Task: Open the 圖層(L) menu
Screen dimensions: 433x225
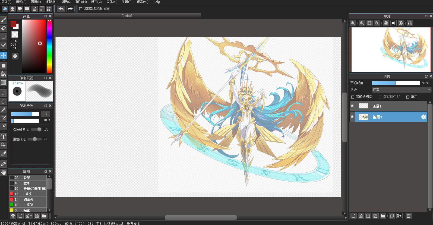Action: coord(36,2)
